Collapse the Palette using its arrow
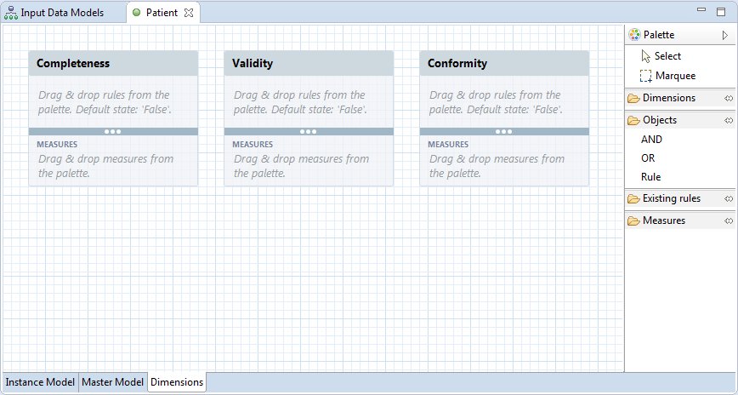The width and height of the screenshot is (738, 395). click(x=724, y=35)
